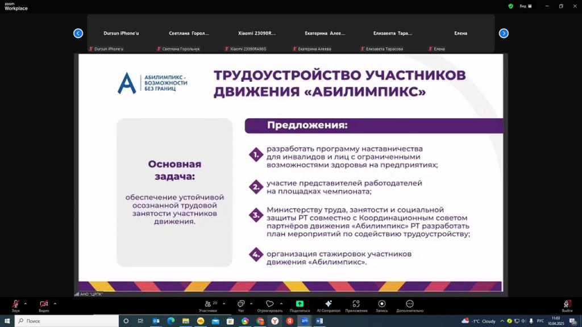Image resolution: width=582 pixels, height=327 pixels.
Task: Select Екатерина Алеева participant tile
Action: 325,33
